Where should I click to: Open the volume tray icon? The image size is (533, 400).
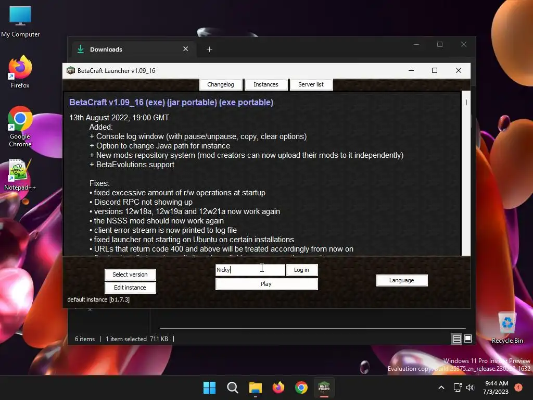coord(470,387)
